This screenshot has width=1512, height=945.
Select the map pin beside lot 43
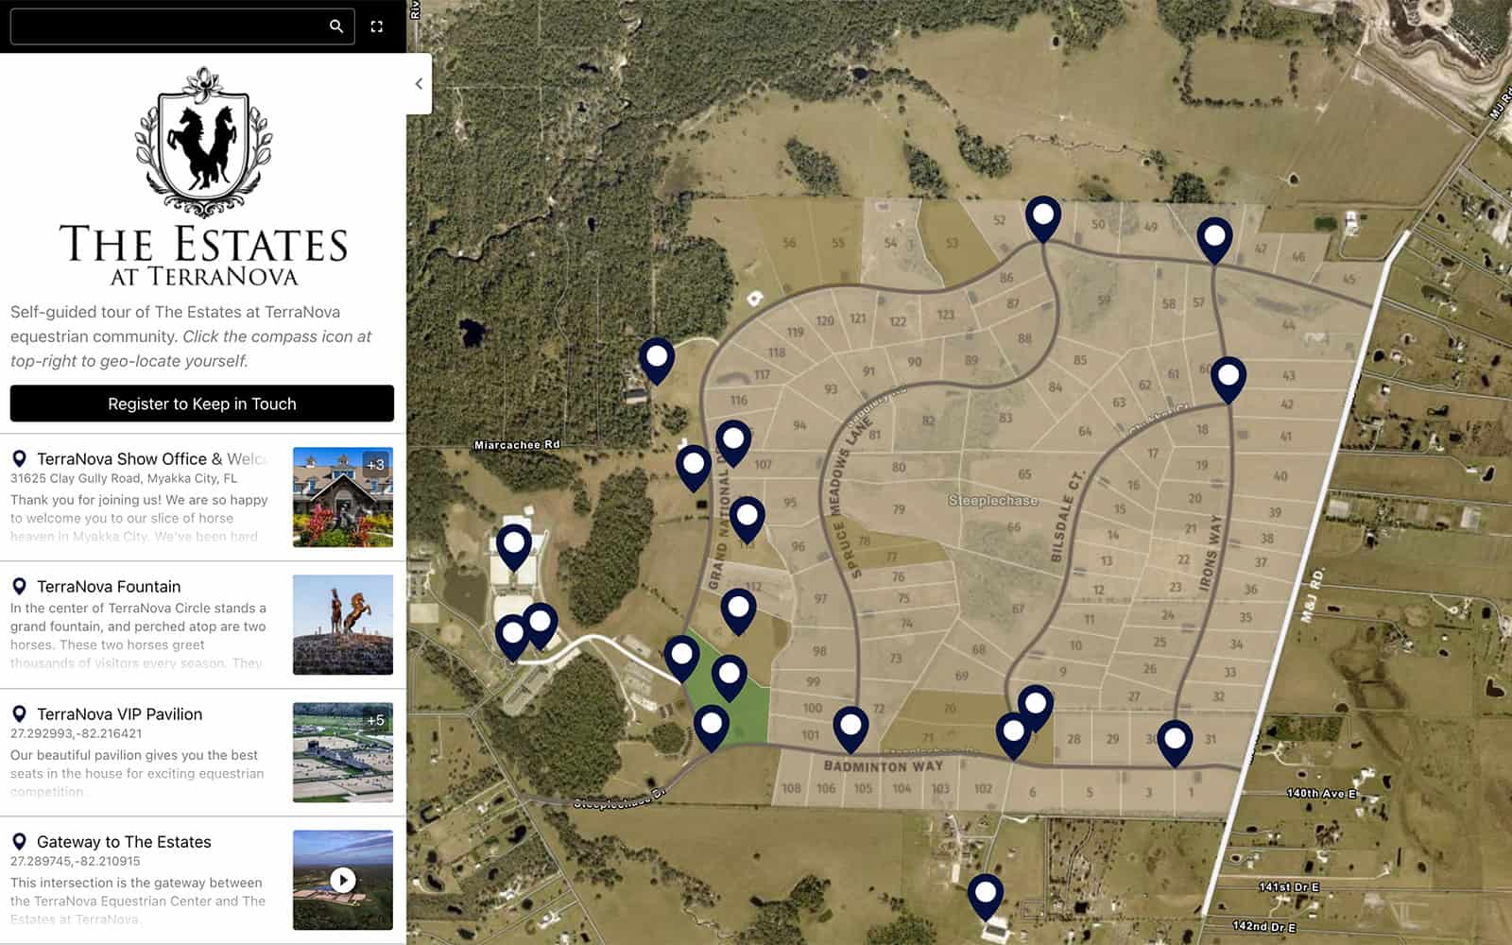(x=1228, y=380)
